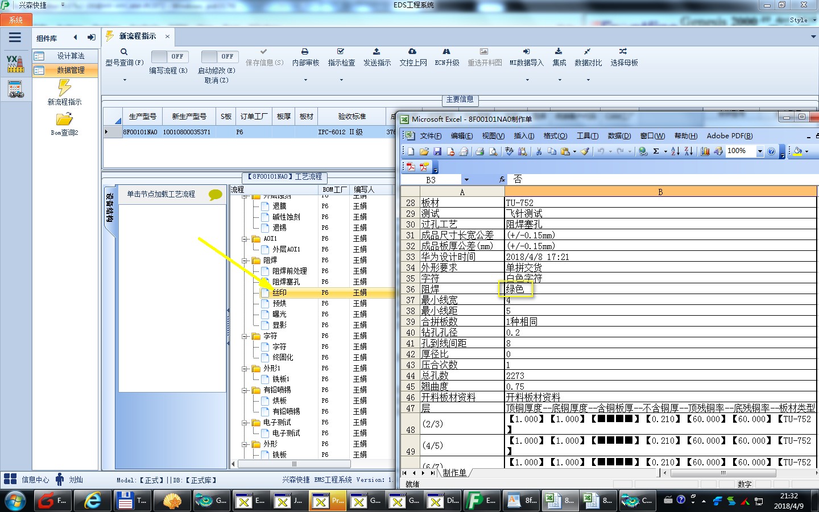Click Excel Cut scissors icon
The image size is (819, 512).
tap(539, 151)
